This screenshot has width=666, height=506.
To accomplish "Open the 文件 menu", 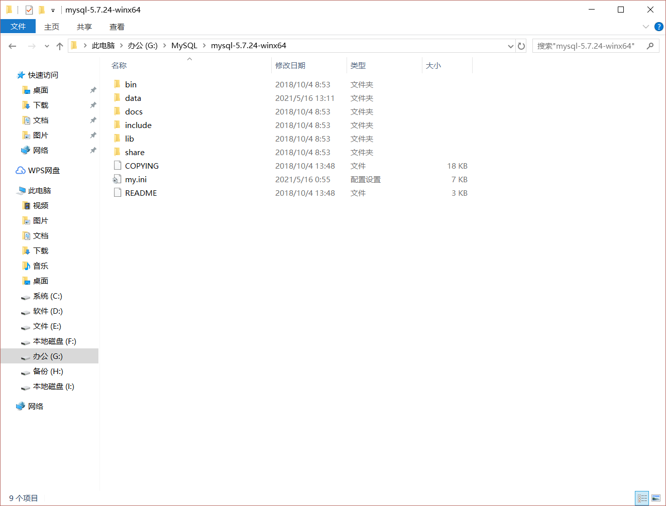I will pos(18,27).
